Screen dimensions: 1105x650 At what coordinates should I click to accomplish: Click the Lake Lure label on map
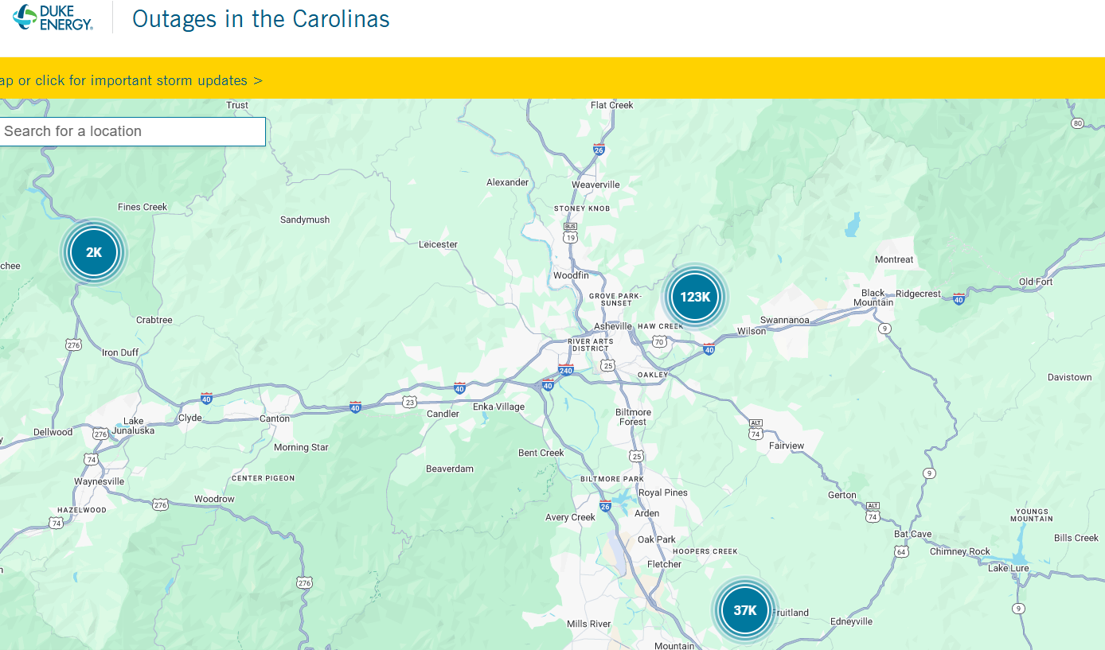click(1008, 568)
